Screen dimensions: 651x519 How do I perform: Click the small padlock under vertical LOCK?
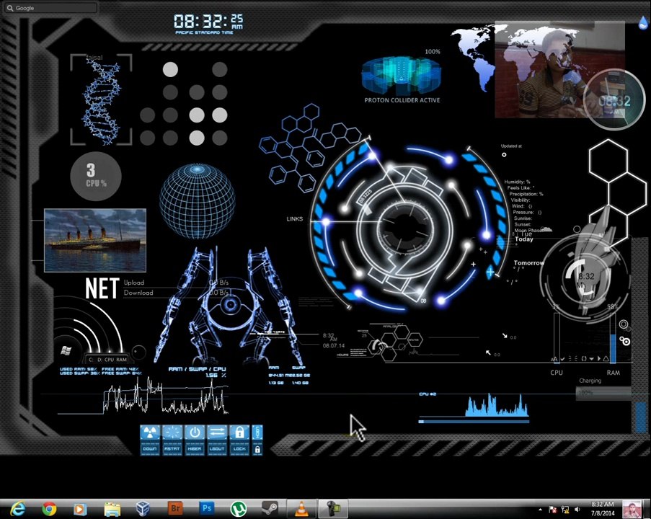point(257,449)
